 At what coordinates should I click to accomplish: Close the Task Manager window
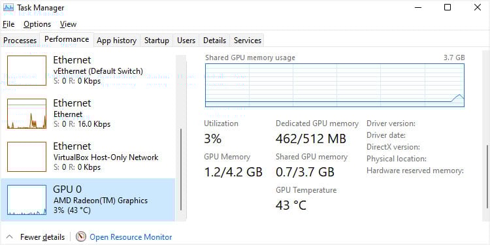click(x=478, y=7)
